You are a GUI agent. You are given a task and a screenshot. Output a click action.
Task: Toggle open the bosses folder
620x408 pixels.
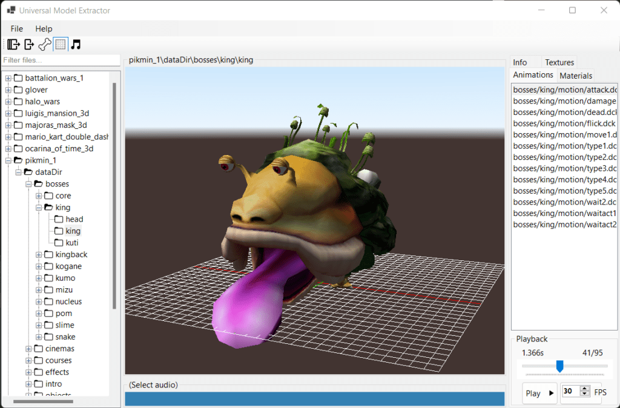(27, 183)
